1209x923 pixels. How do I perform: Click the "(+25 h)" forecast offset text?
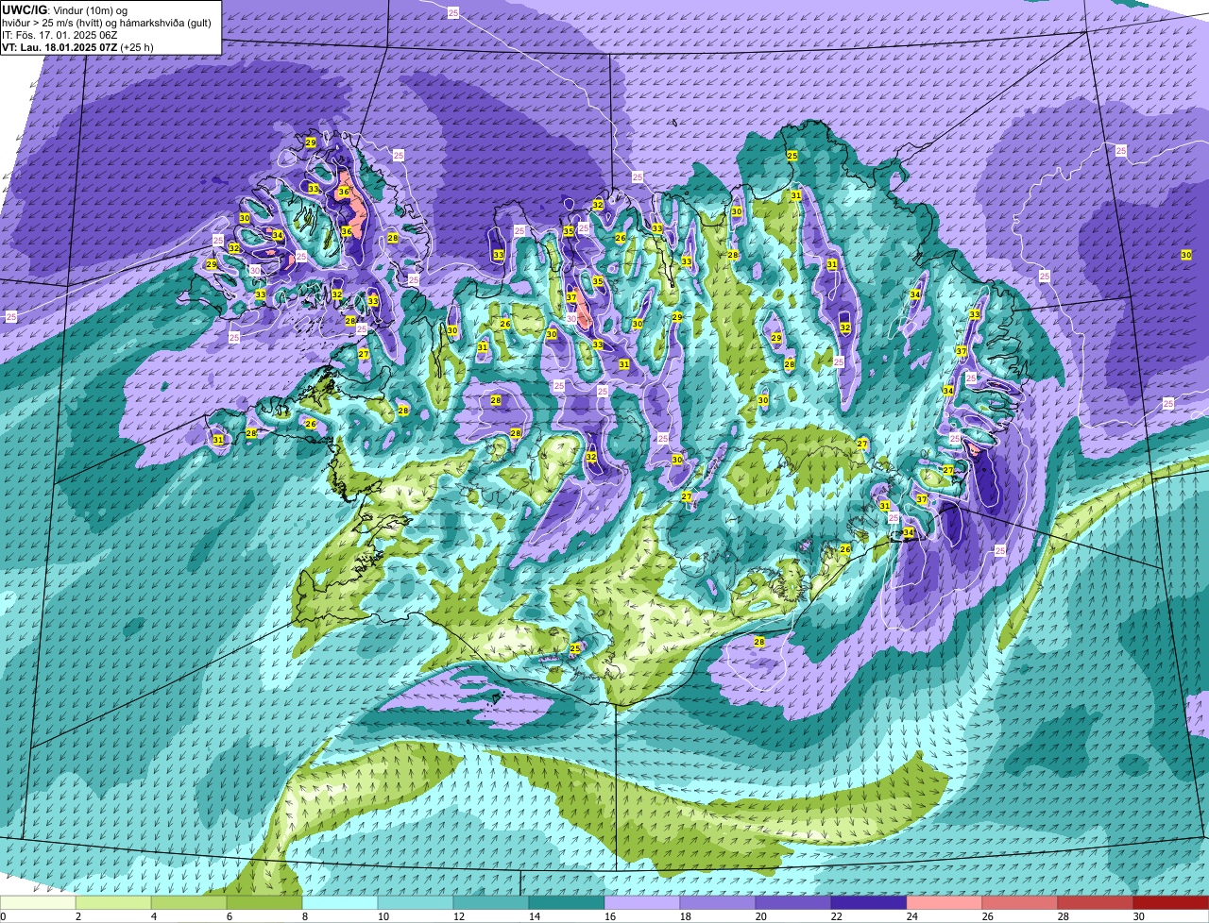click(137, 47)
